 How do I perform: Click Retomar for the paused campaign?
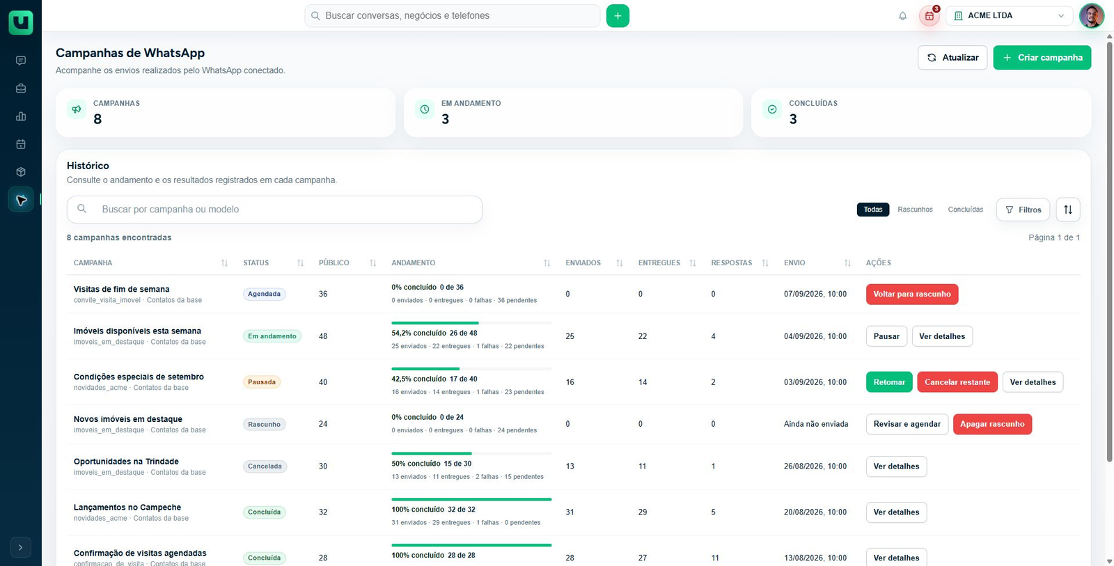pyautogui.click(x=889, y=382)
